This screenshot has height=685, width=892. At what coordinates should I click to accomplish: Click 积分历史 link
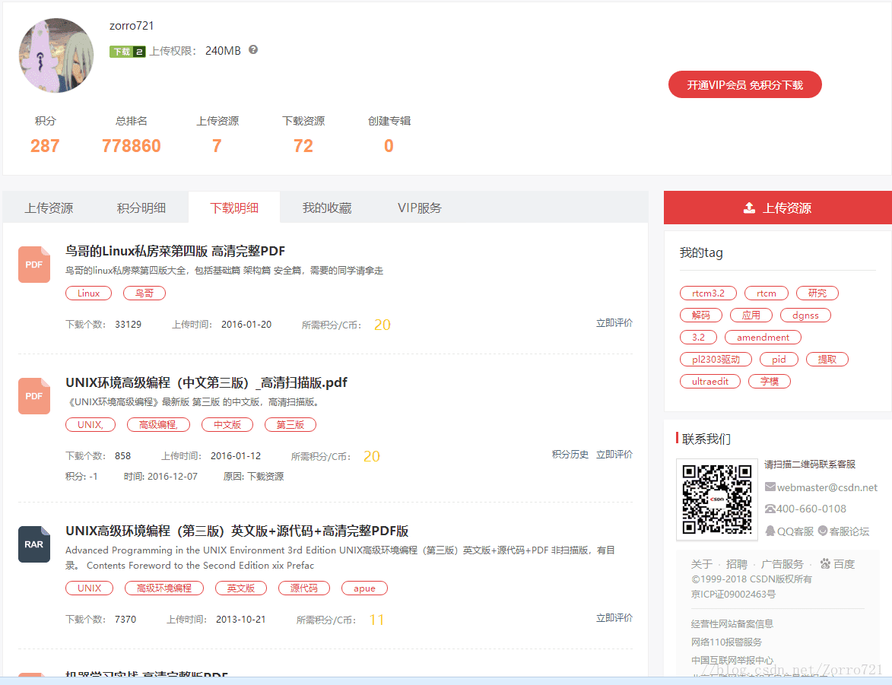coord(570,455)
